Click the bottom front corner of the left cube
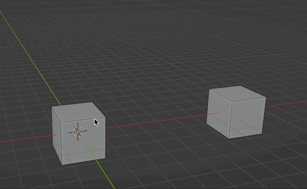 tap(62, 164)
